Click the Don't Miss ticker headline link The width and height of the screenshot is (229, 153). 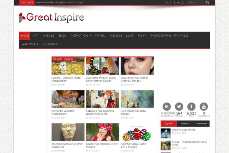click(60, 2)
